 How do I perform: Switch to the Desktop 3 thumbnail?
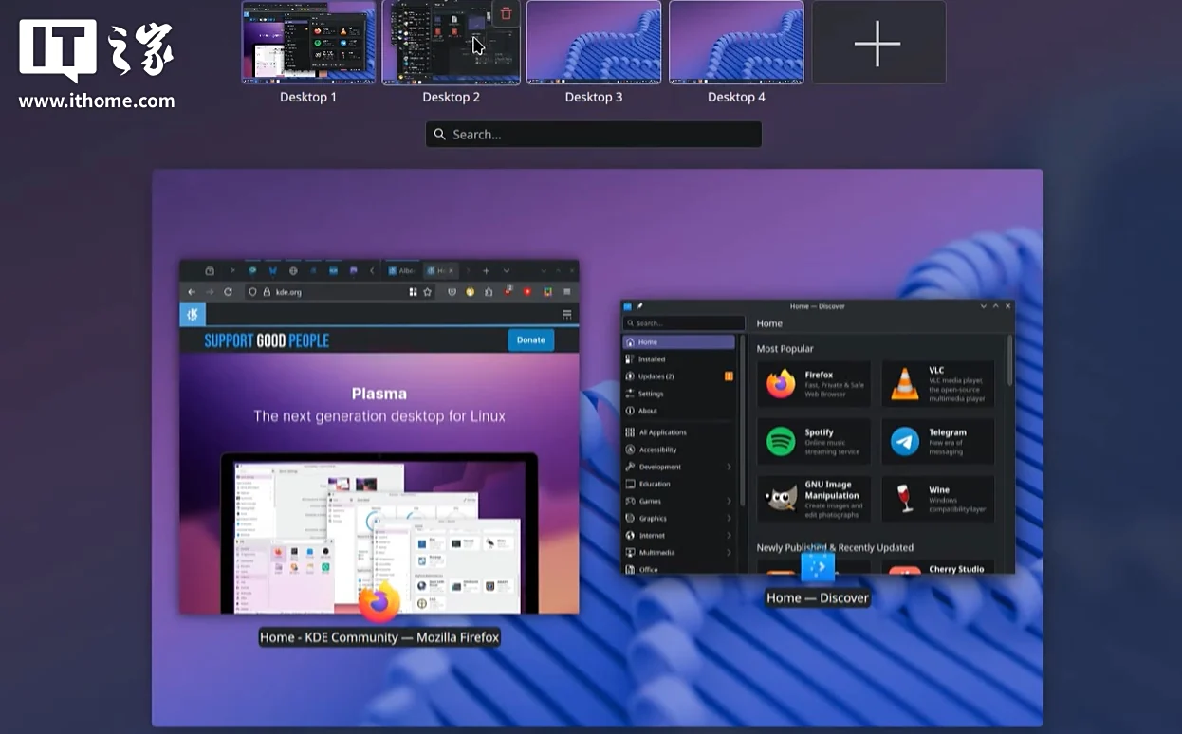594,44
